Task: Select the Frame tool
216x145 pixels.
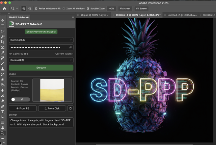Action: (x=2, y=47)
